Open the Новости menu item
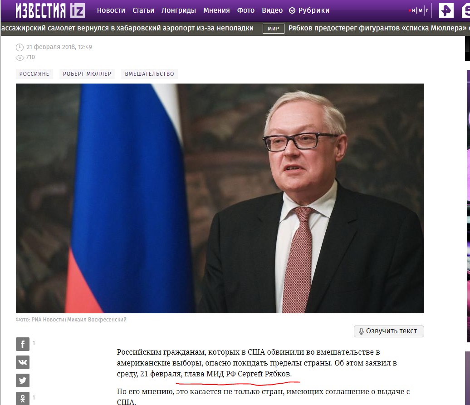The height and width of the screenshot is (405, 470). (111, 10)
